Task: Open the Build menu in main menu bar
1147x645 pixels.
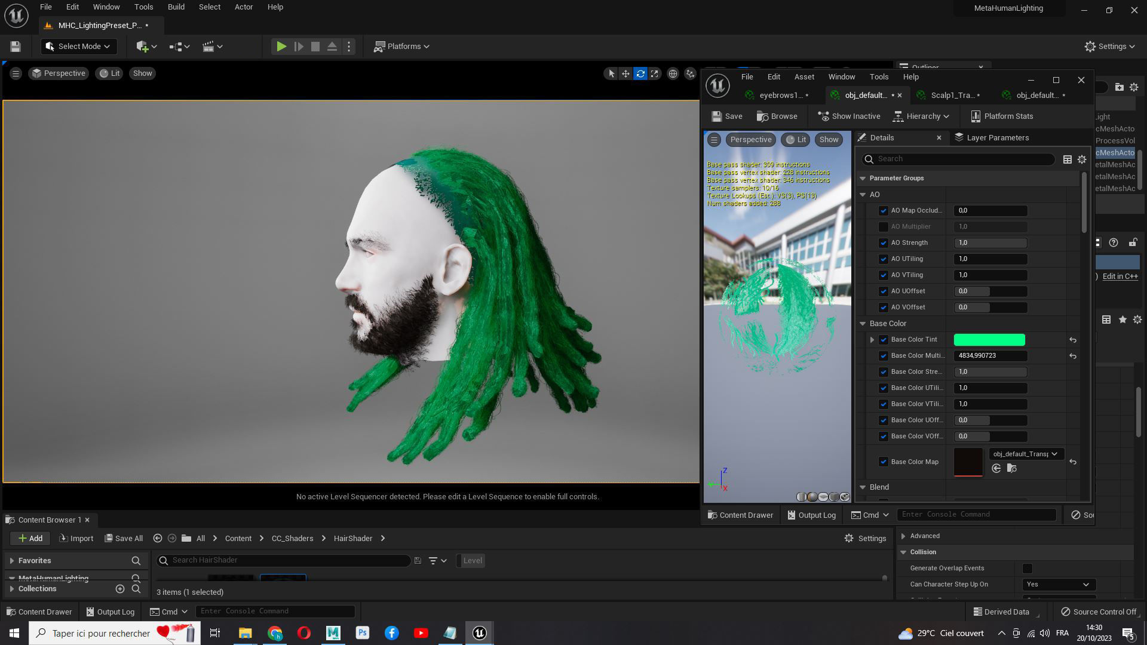Action: coord(176,7)
